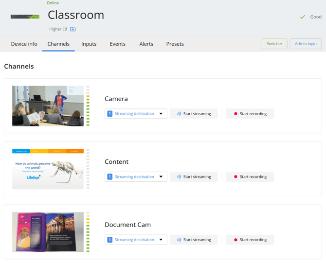Go to the Alerts tab

(146, 44)
